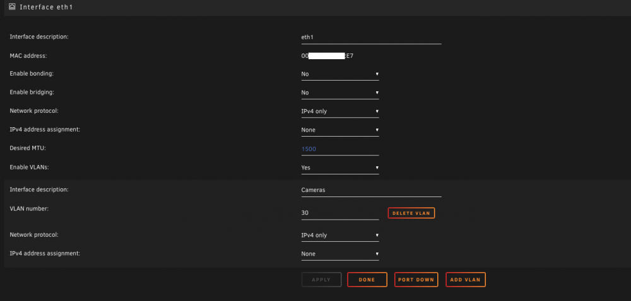Open the Enable bridging dropdown
This screenshot has height=301, width=631.
point(340,93)
